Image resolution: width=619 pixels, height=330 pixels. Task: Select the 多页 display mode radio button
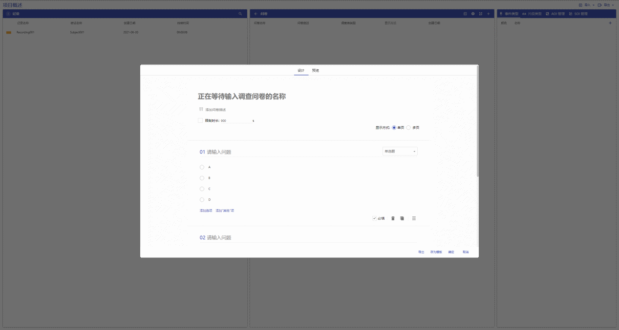[x=408, y=128]
